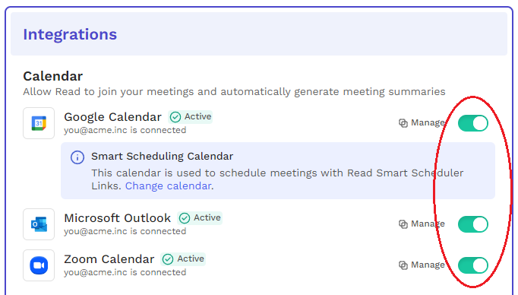Screen dimensions: 518x295
Task: Click the Microsoft Outlook app icon
Action: click(x=39, y=224)
